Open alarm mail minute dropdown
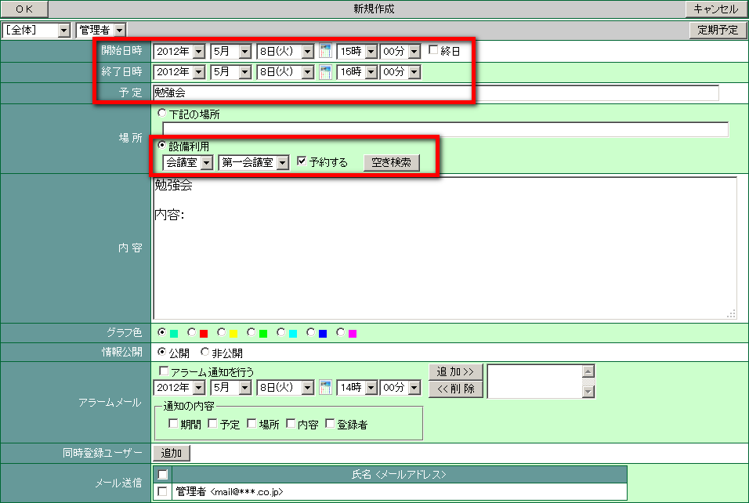Viewport: 749px width, 503px height. point(400,387)
